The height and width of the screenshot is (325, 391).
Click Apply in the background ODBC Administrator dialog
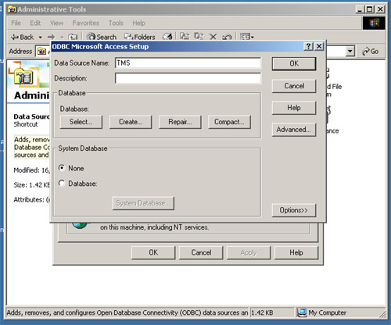tap(249, 252)
